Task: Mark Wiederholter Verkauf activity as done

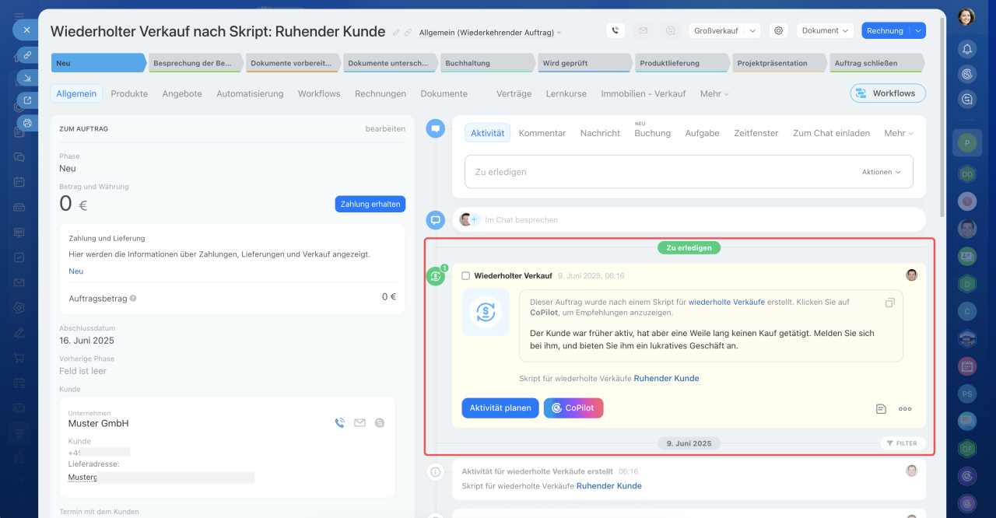Action: point(465,276)
